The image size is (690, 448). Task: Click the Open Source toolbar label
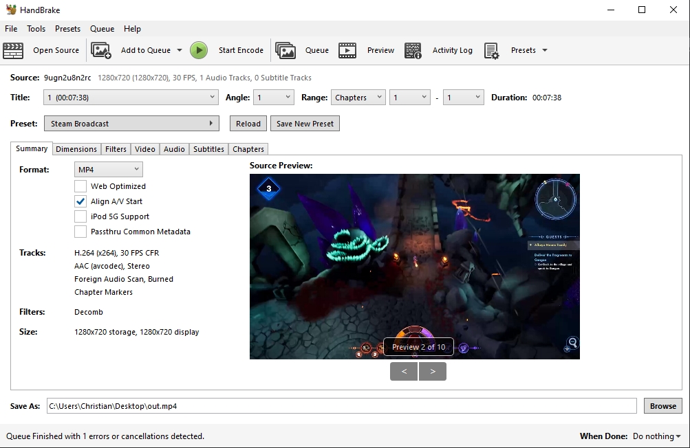(x=56, y=50)
